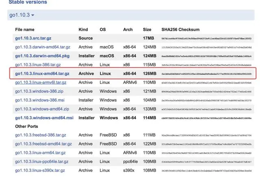Click the Kind column header
The width and height of the screenshot is (260, 177).
coord(83,30)
